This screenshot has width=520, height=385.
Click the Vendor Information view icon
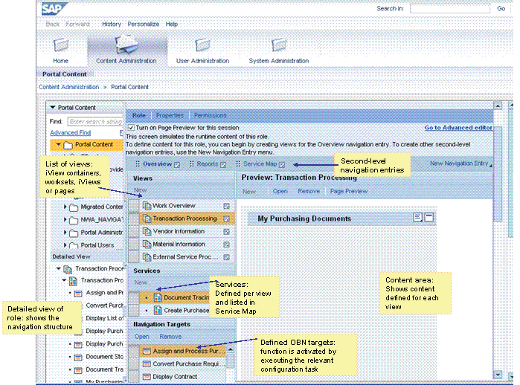[x=147, y=231]
